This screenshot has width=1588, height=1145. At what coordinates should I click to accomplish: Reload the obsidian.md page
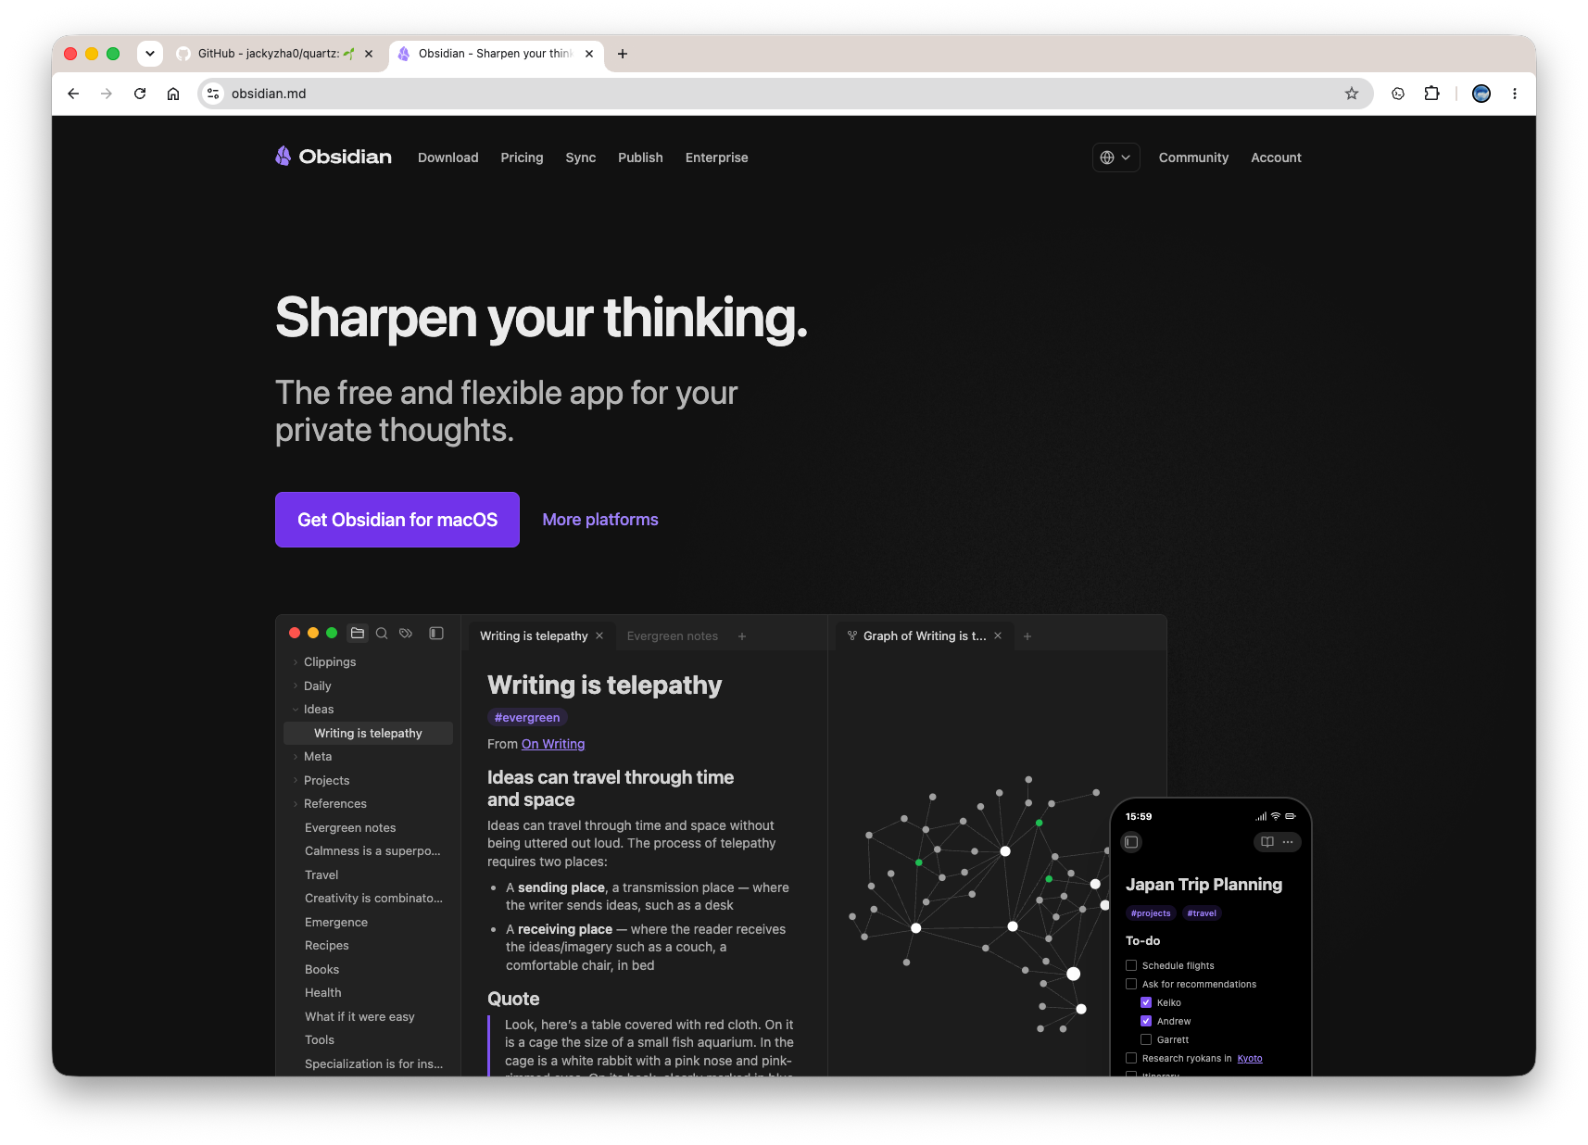pos(140,94)
